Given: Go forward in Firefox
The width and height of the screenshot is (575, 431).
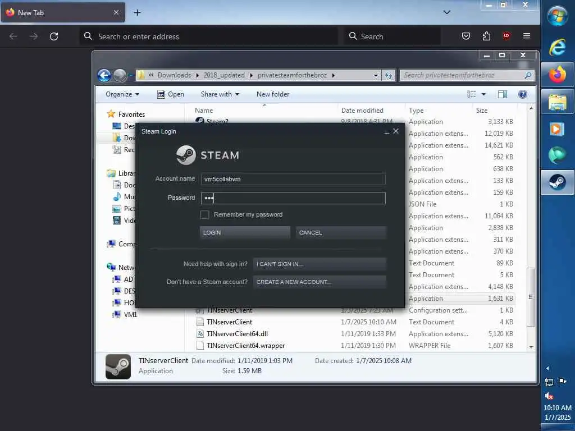Looking at the screenshot, I should pos(34,36).
